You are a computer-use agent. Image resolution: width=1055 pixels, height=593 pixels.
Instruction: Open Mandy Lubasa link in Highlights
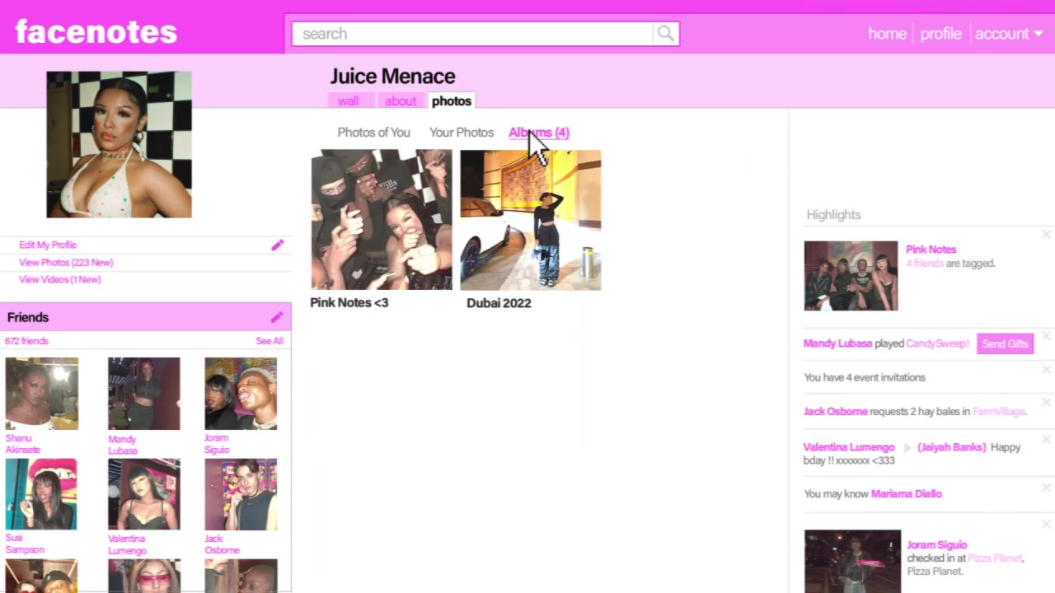click(x=837, y=343)
